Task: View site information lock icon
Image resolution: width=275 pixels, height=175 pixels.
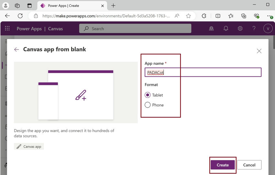Action: (36, 16)
